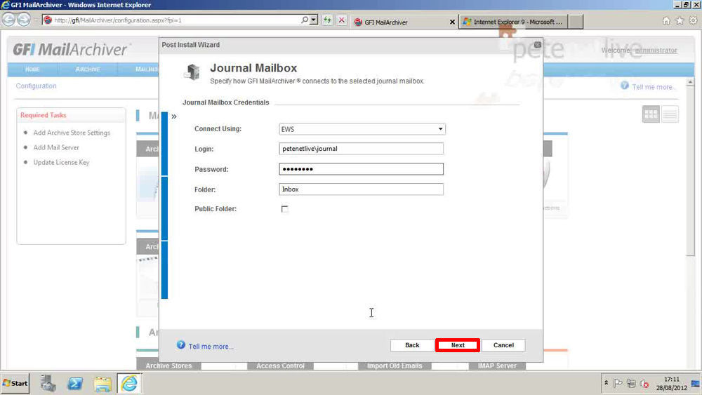Click Next in the Post Install Wizard
Screen dimensions: 702x395
(458, 345)
